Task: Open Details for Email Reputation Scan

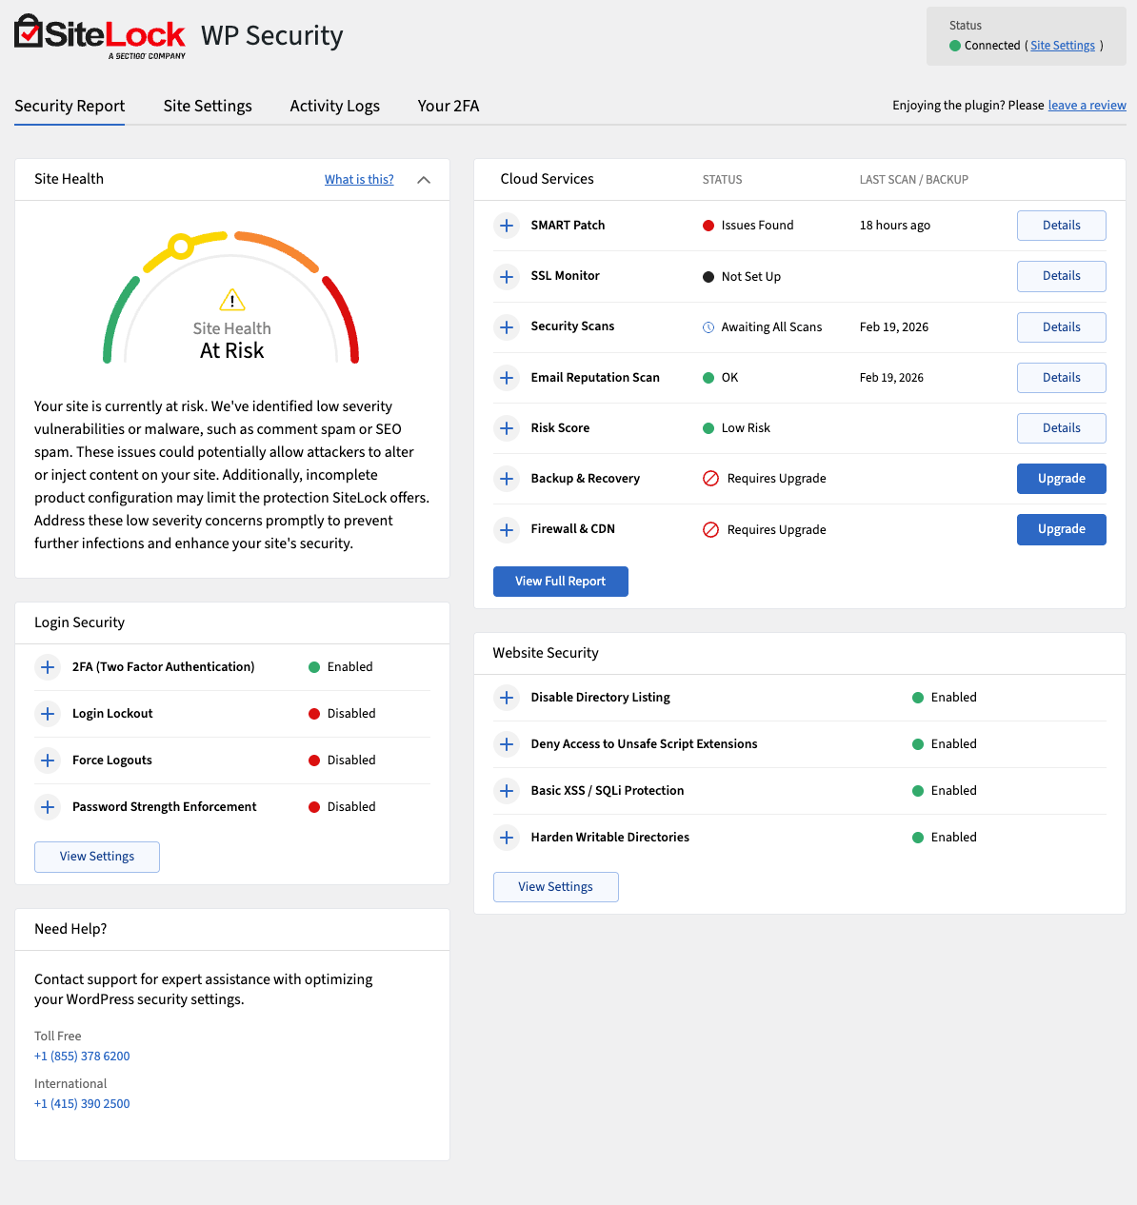Action: 1062,378
